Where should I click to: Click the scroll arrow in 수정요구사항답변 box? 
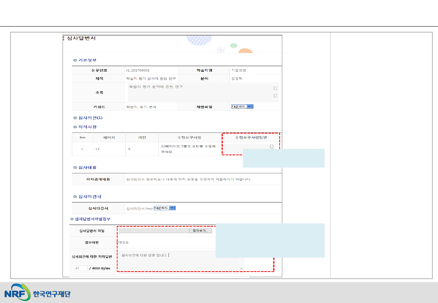click(272, 147)
